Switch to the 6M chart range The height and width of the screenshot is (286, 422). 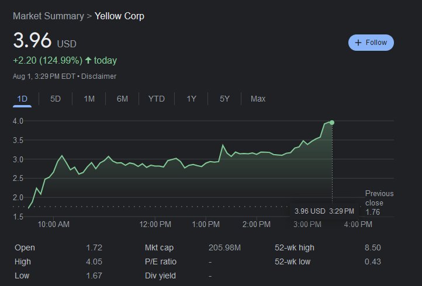[122, 99]
